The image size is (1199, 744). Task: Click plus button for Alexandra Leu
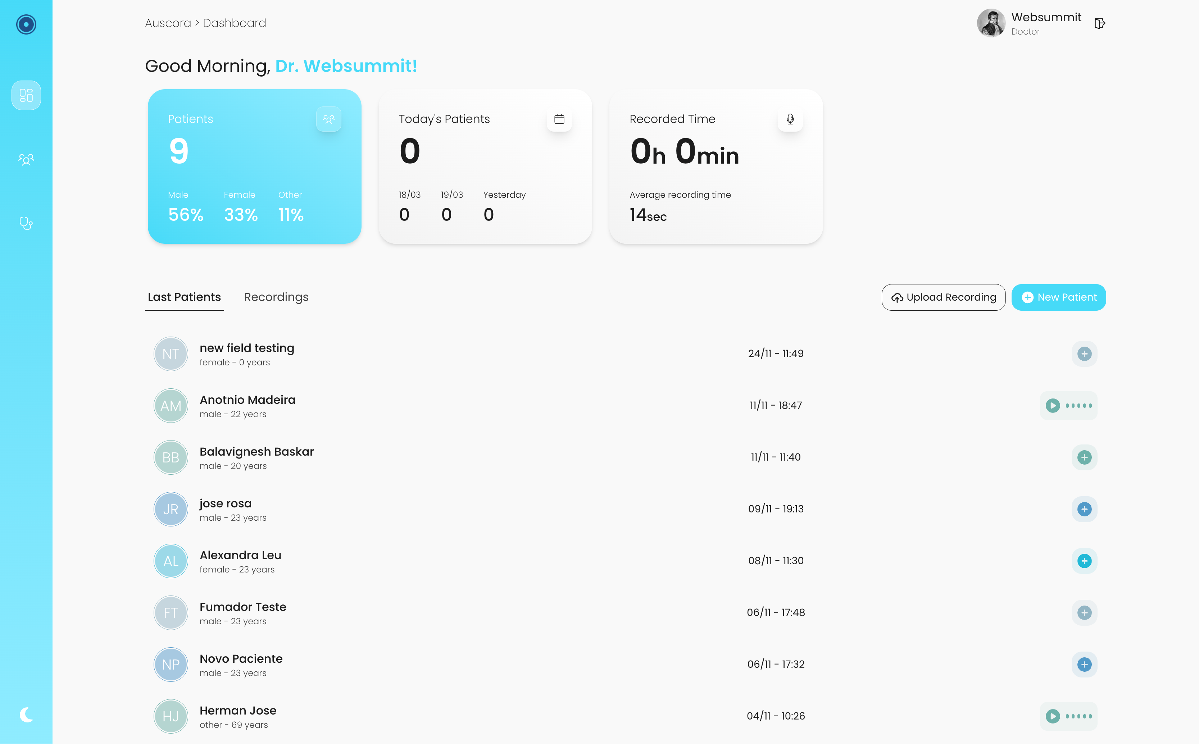(1084, 561)
